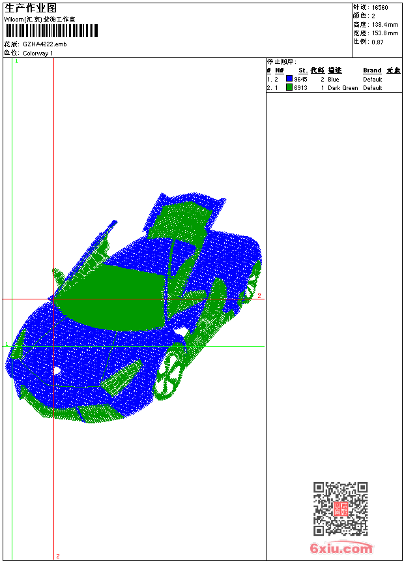Click the Colorway 1 label
This screenshot has width=404, height=561.
(38, 53)
